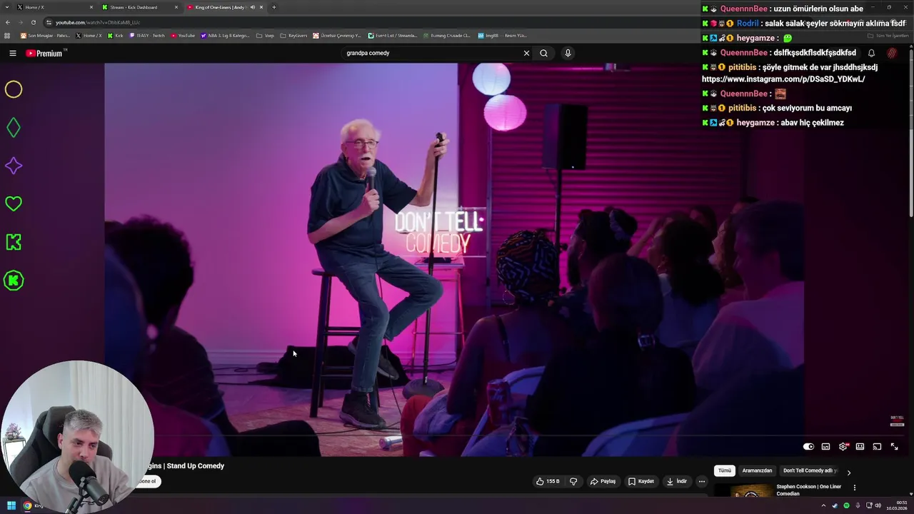Open options for Stephen Cookson video
This screenshot has height=514, width=914.
point(854,488)
